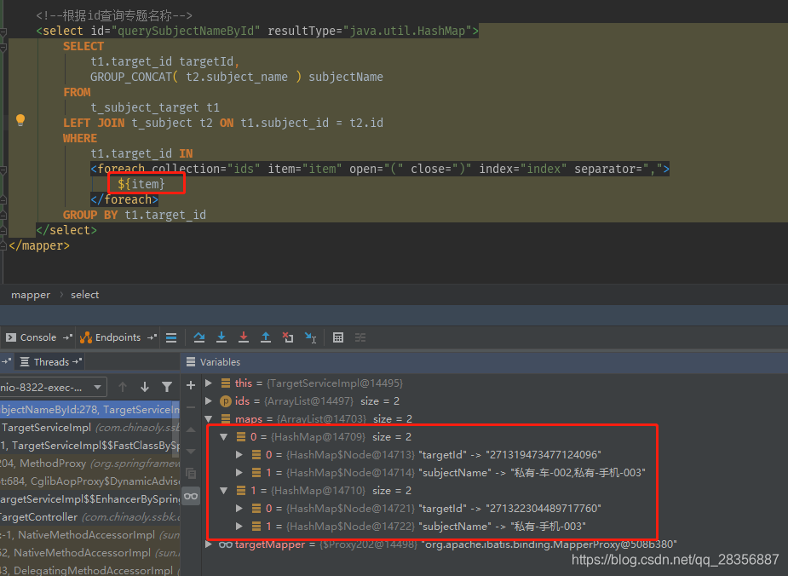Click the Remove Watch minus icon
The width and height of the screenshot is (788, 576).
191,407
